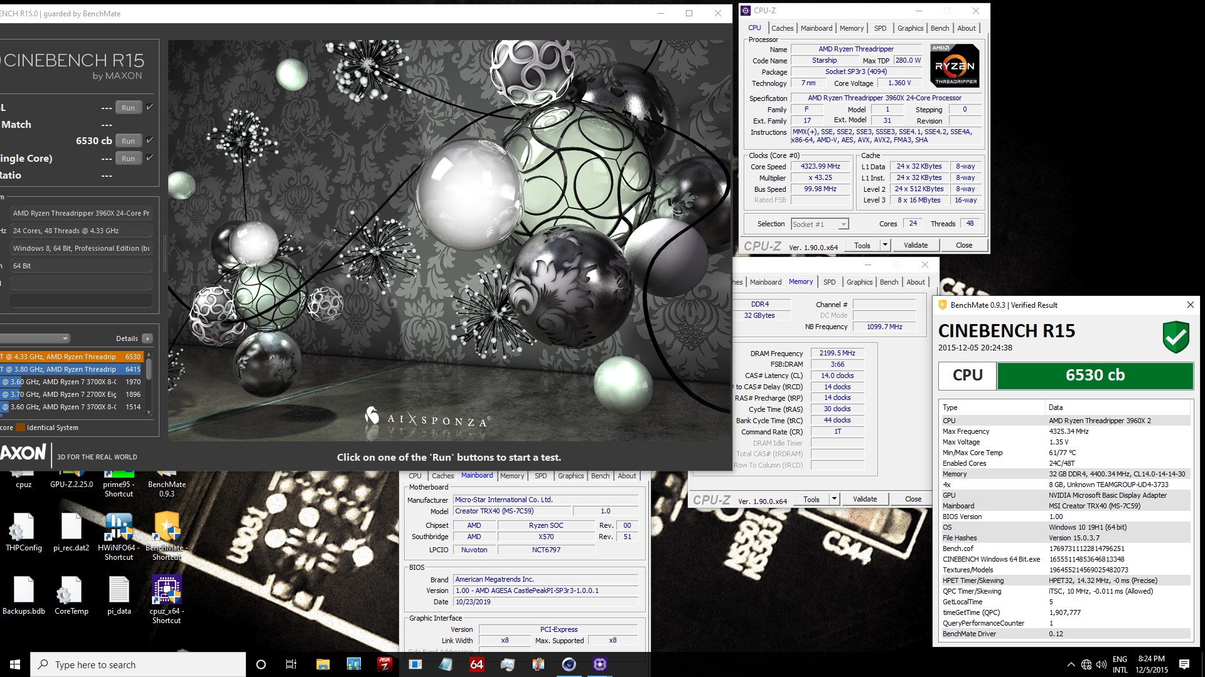Click Close in the CPU-Z memory window

coord(913,499)
